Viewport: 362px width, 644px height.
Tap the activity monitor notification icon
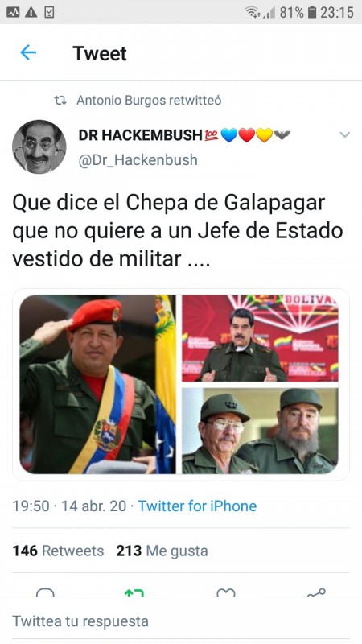click(x=13, y=13)
